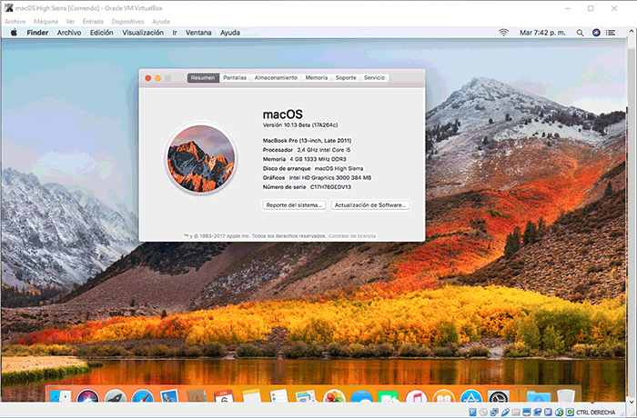Click VirtualBox scrollbar up arrow

click(x=632, y=31)
